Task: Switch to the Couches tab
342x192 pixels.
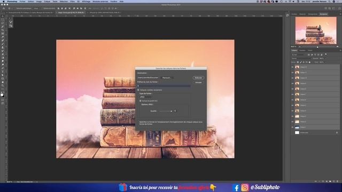Action: click(302, 50)
